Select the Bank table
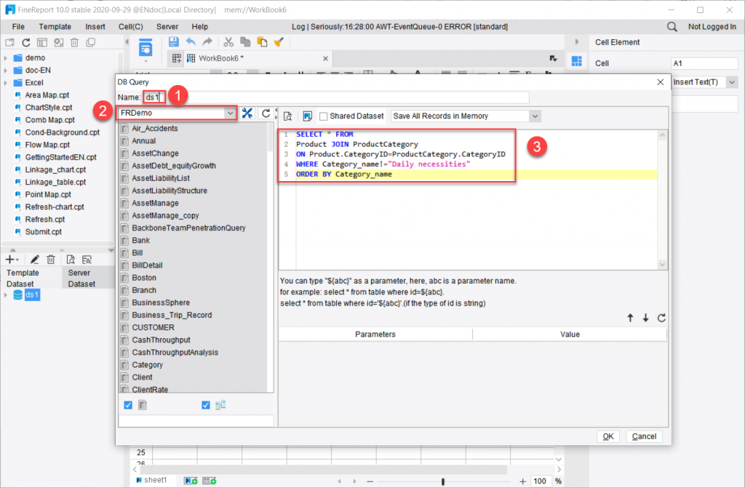 click(140, 241)
